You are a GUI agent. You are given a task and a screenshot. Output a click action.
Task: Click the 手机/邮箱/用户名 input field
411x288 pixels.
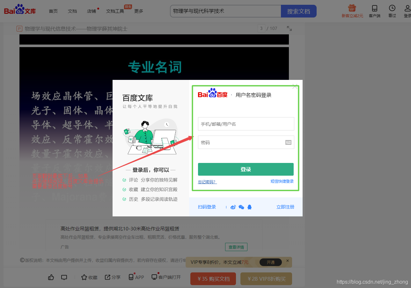point(246,124)
